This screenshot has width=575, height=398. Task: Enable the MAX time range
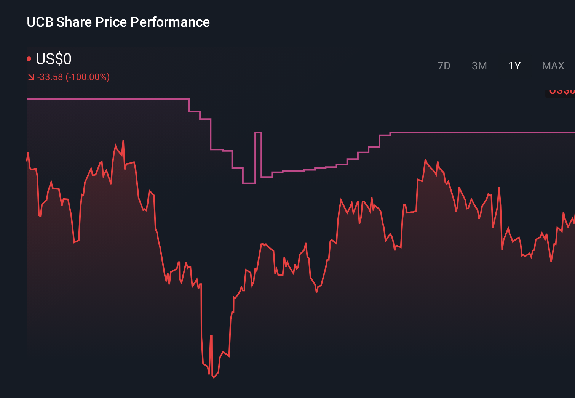[x=553, y=66]
